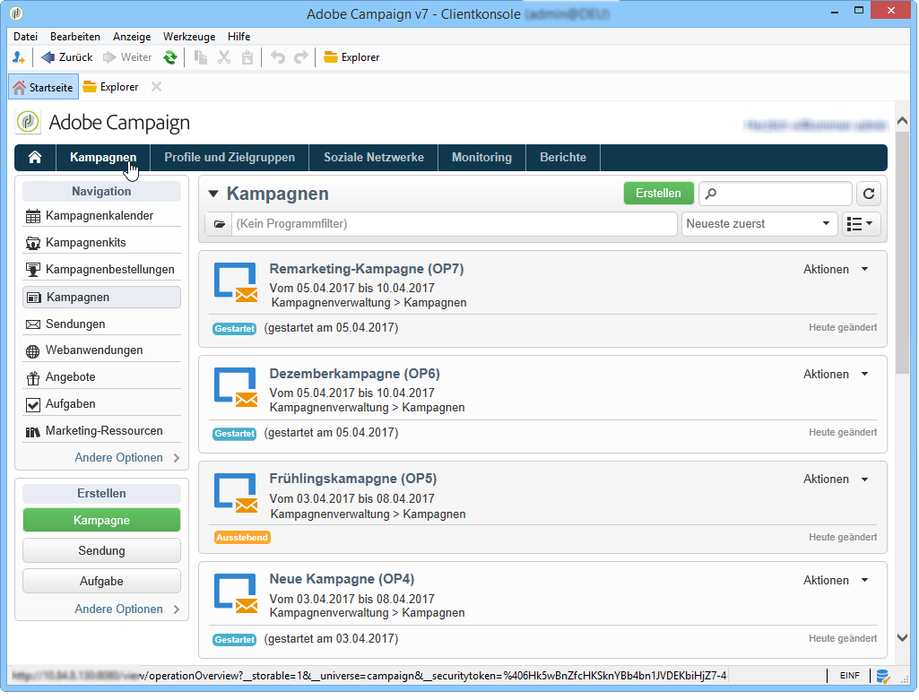Image resolution: width=919 pixels, height=700 pixels.
Task: Open the Berichte tab
Action: (563, 158)
